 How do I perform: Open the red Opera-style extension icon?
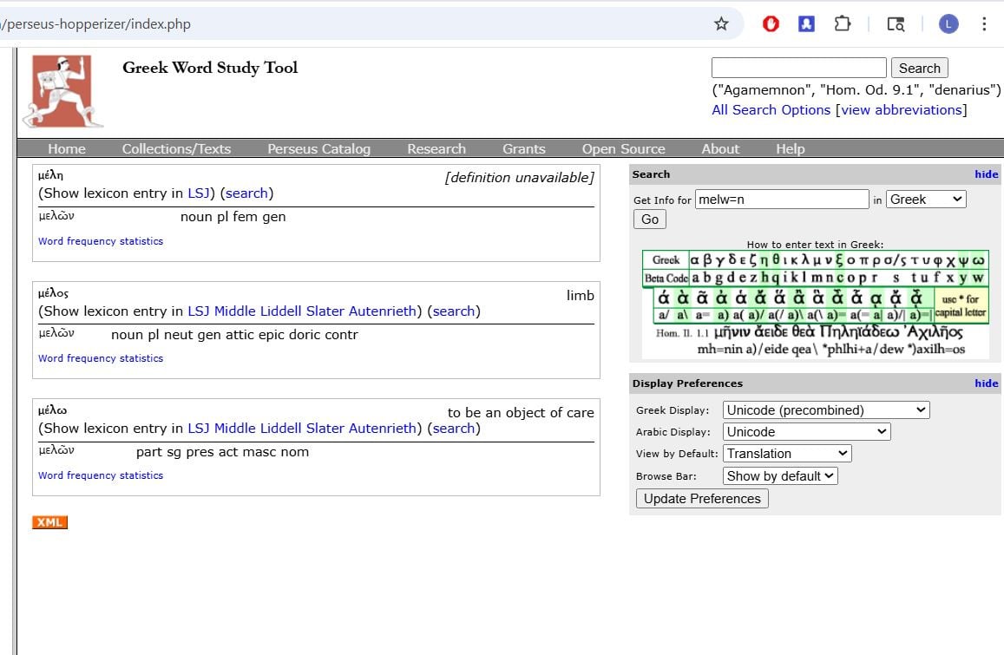771,24
